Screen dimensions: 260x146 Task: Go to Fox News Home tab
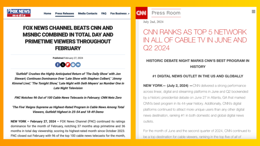[x=47, y=14]
